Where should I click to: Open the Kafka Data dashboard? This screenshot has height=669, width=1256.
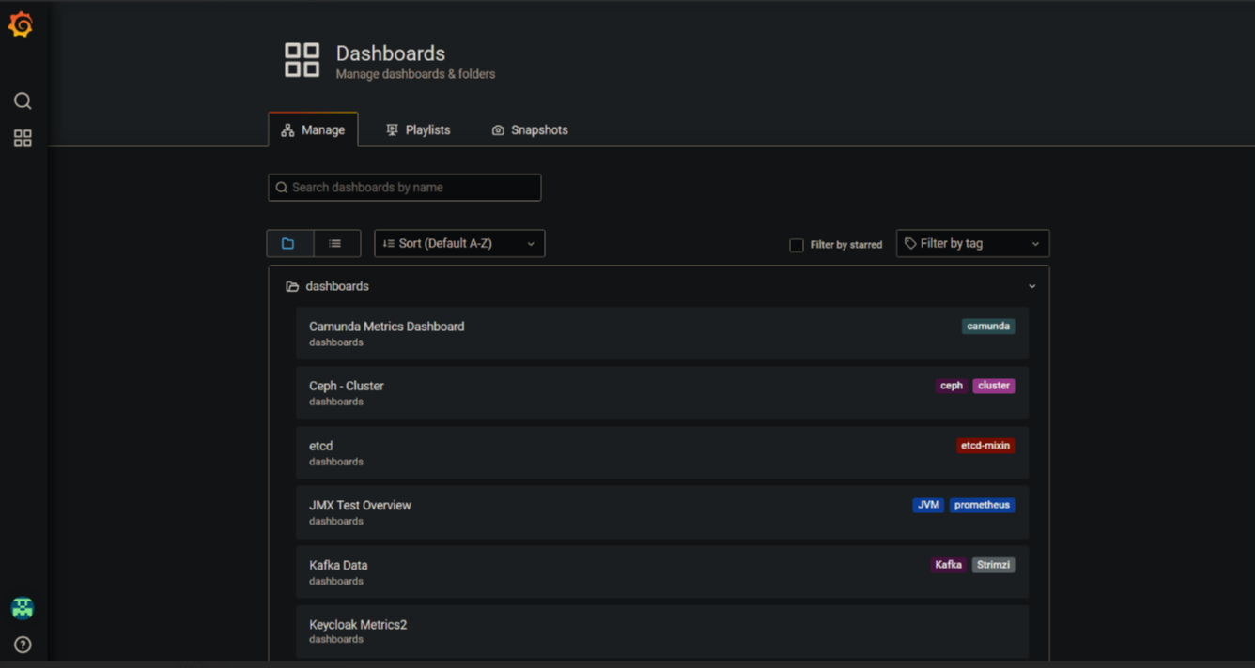(x=662, y=572)
